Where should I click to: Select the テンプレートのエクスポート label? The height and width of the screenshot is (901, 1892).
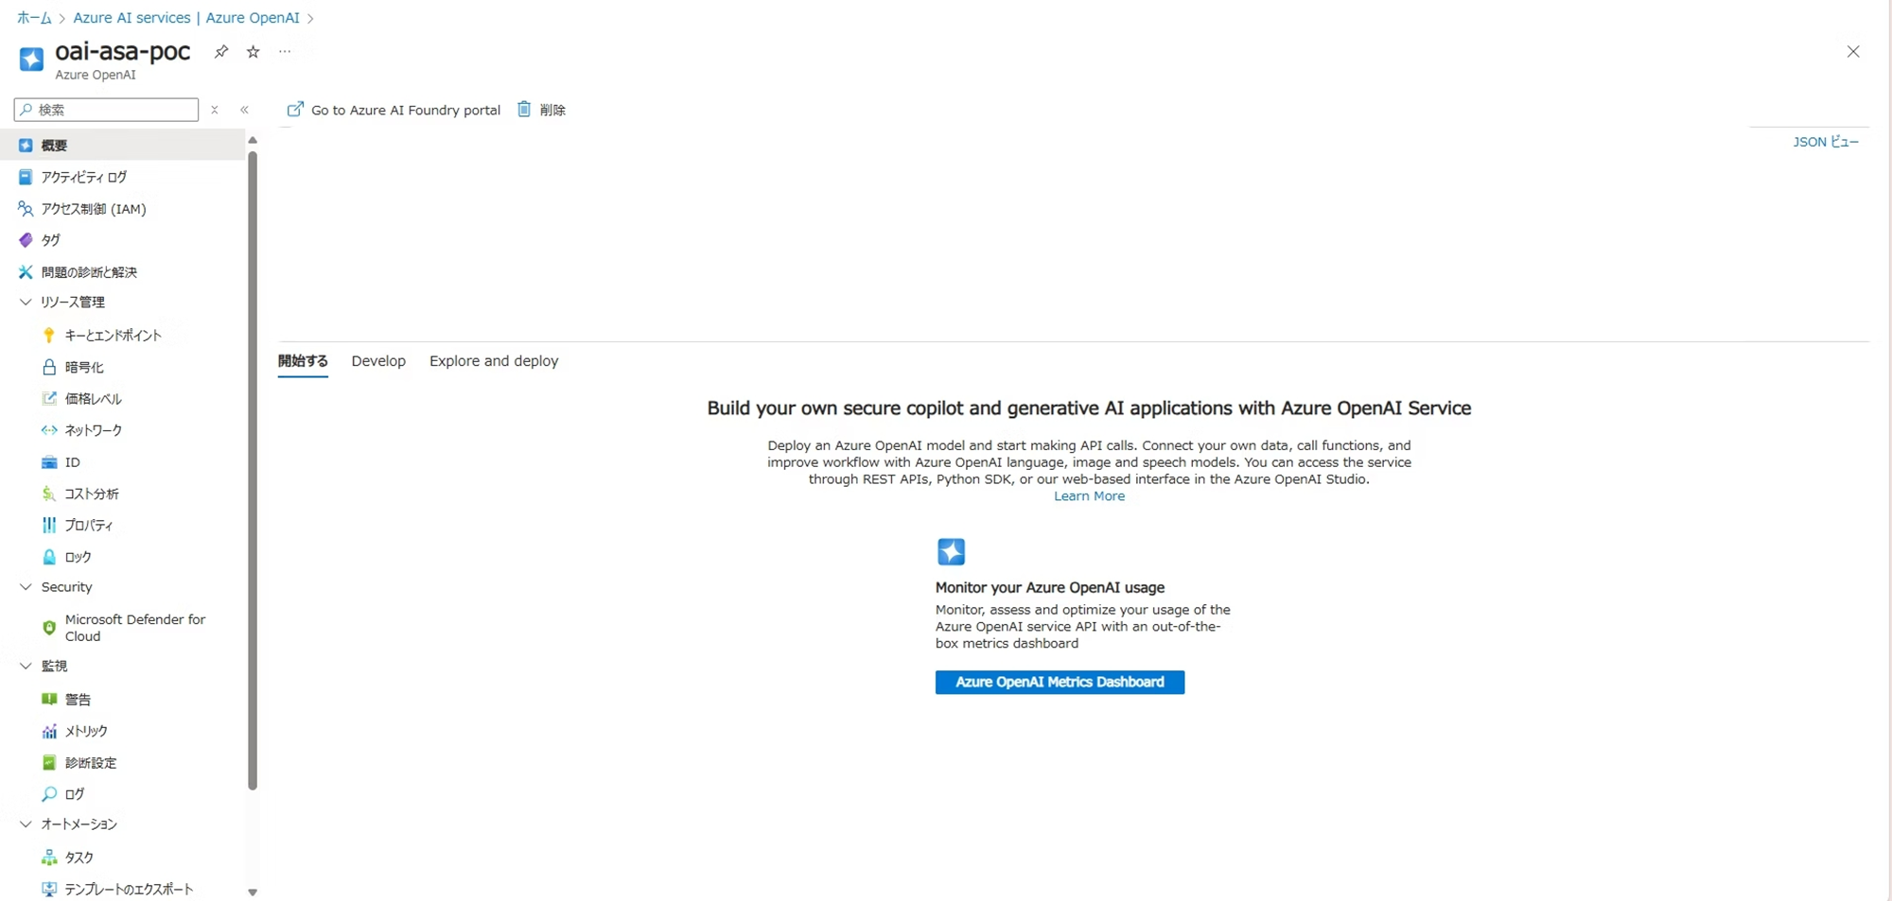(129, 889)
